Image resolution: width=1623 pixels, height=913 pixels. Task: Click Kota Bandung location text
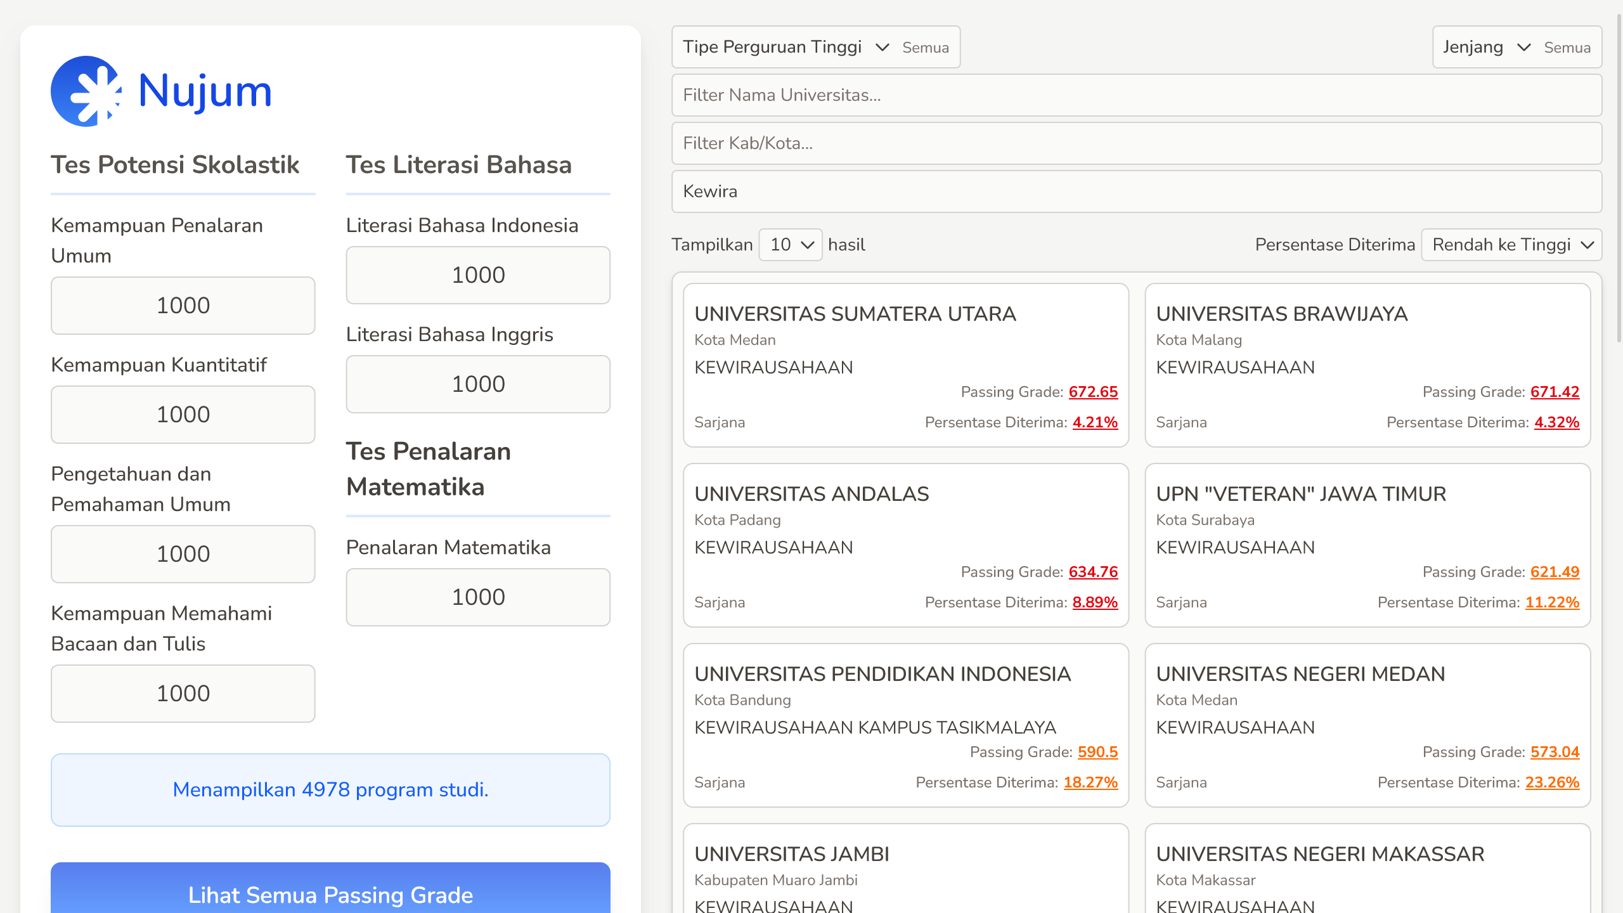pos(742,700)
